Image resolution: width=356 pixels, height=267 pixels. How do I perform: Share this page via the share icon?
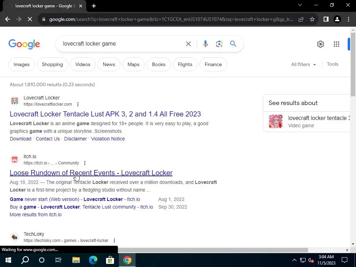point(301,19)
